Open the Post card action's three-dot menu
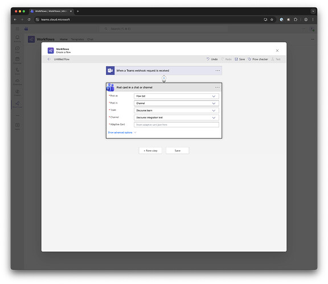Screen dimensions: 328x284 tap(218, 88)
